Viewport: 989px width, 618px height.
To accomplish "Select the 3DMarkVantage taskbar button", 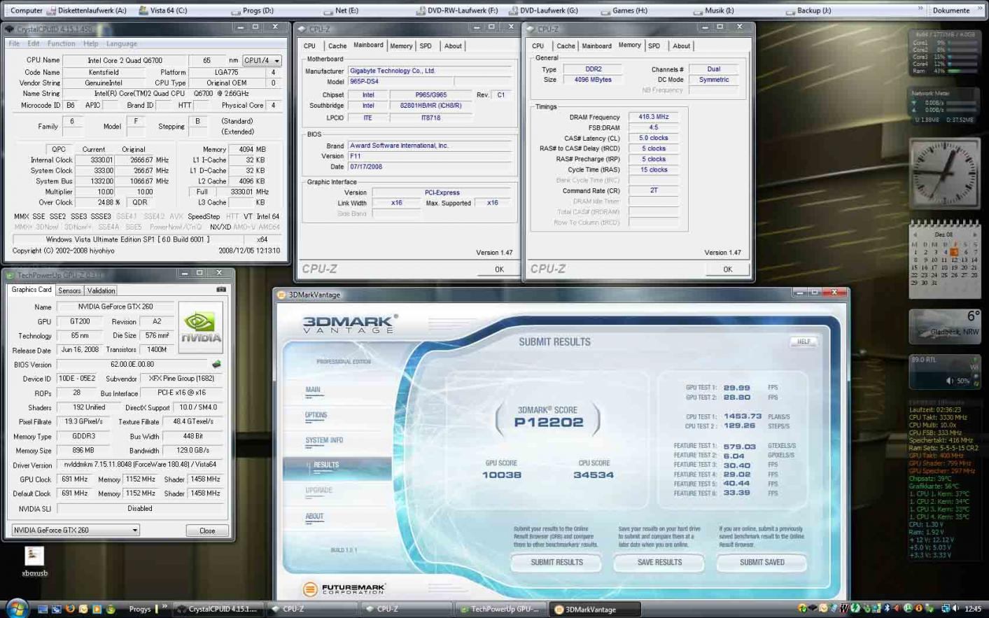I will coord(595,609).
